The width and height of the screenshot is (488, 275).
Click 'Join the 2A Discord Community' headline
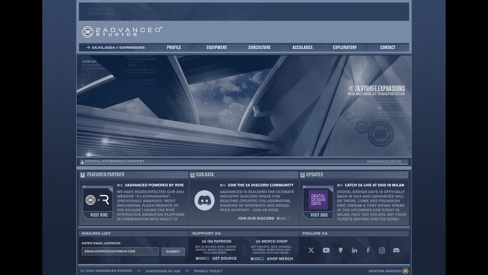click(260, 185)
